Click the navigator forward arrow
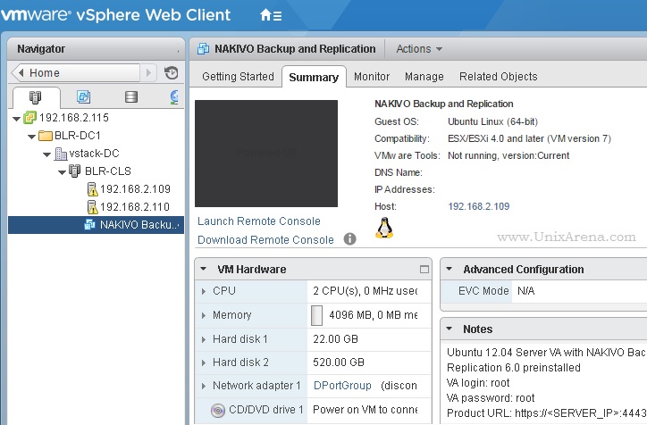This screenshot has width=647, height=425. (x=149, y=73)
